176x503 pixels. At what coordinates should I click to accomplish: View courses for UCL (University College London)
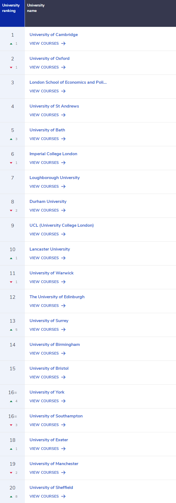coord(48,234)
